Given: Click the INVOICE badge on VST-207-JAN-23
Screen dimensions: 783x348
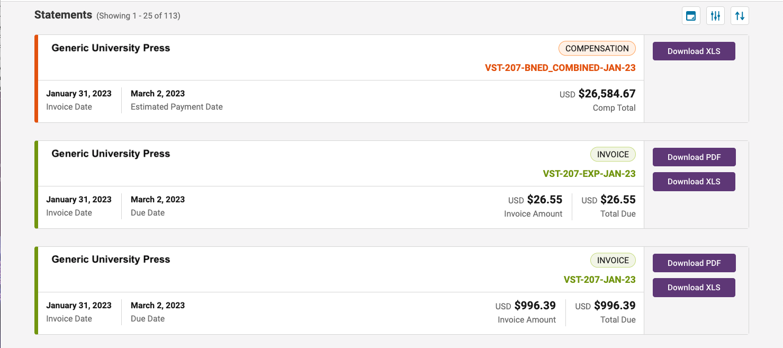Looking at the screenshot, I should [x=613, y=261].
